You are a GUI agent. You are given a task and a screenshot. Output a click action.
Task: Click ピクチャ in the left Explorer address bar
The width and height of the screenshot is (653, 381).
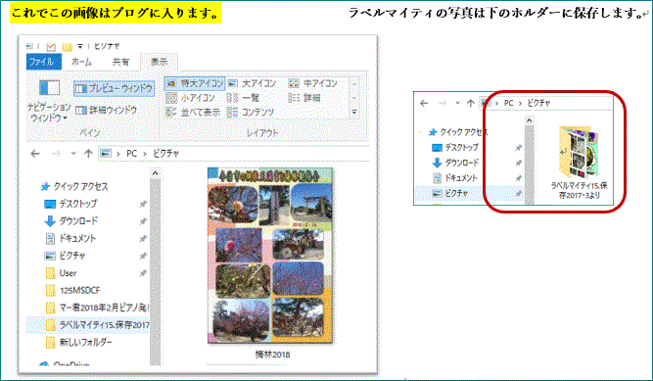pos(165,154)
